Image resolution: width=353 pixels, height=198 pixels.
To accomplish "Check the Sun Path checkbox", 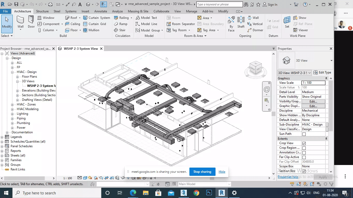I will (304, 134).
